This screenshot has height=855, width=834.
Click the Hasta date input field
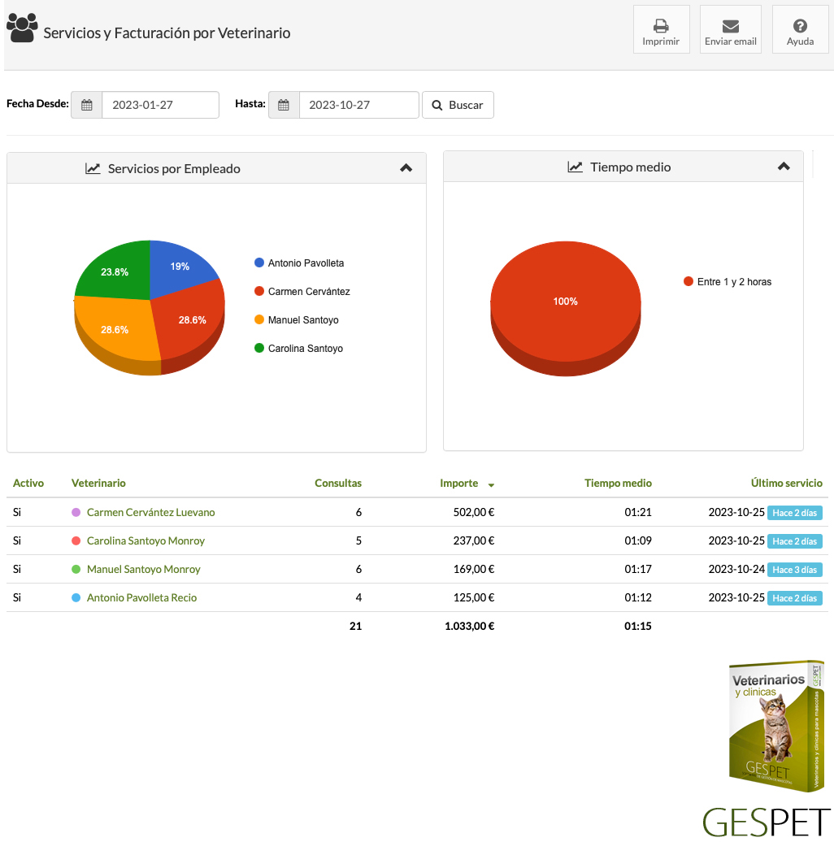coord(358,105)
